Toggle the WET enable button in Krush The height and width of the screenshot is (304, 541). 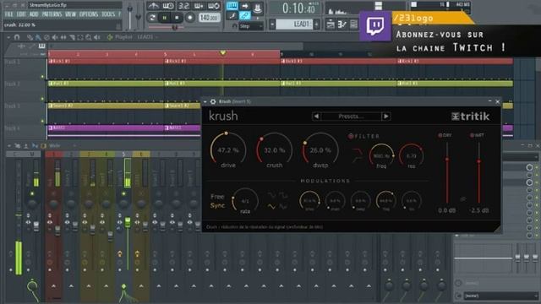point(472,135)
